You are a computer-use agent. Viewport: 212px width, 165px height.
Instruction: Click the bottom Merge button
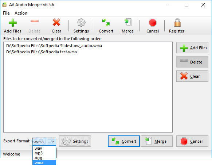(x=157, y=141)
